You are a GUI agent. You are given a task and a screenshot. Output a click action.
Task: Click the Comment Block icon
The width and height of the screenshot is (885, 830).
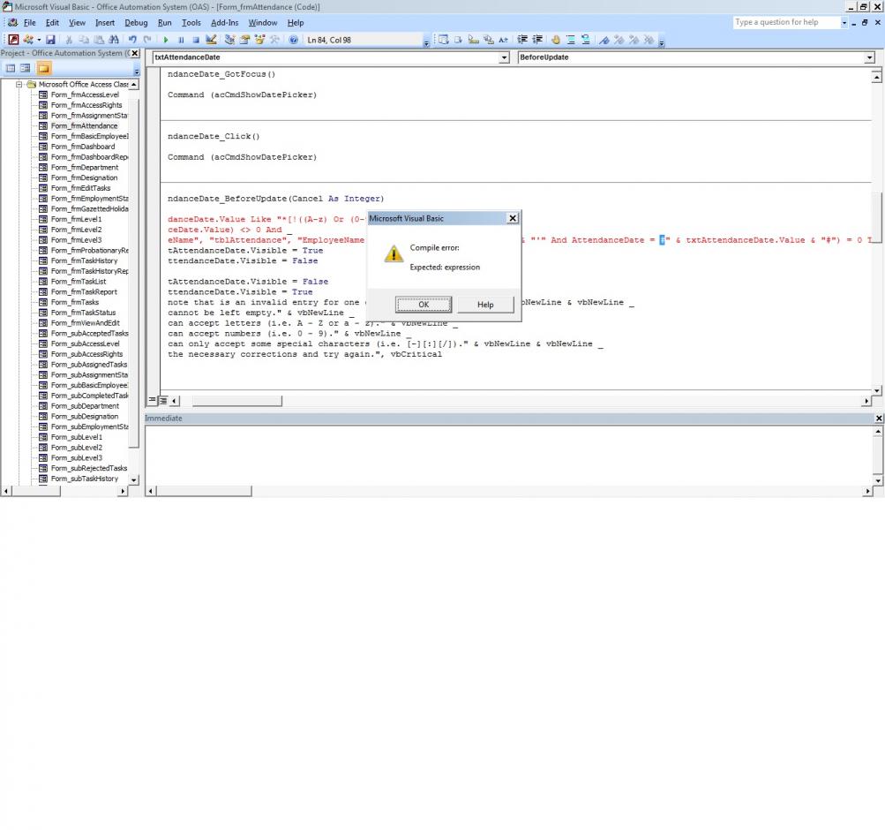click(x=571, y=40)
